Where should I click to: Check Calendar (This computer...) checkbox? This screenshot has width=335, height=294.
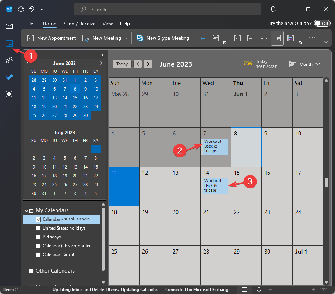pyautogui.click(x=38, y=246)
